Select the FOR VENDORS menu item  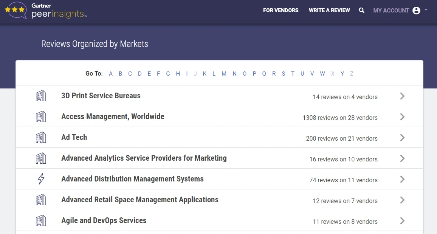point(280,10)
